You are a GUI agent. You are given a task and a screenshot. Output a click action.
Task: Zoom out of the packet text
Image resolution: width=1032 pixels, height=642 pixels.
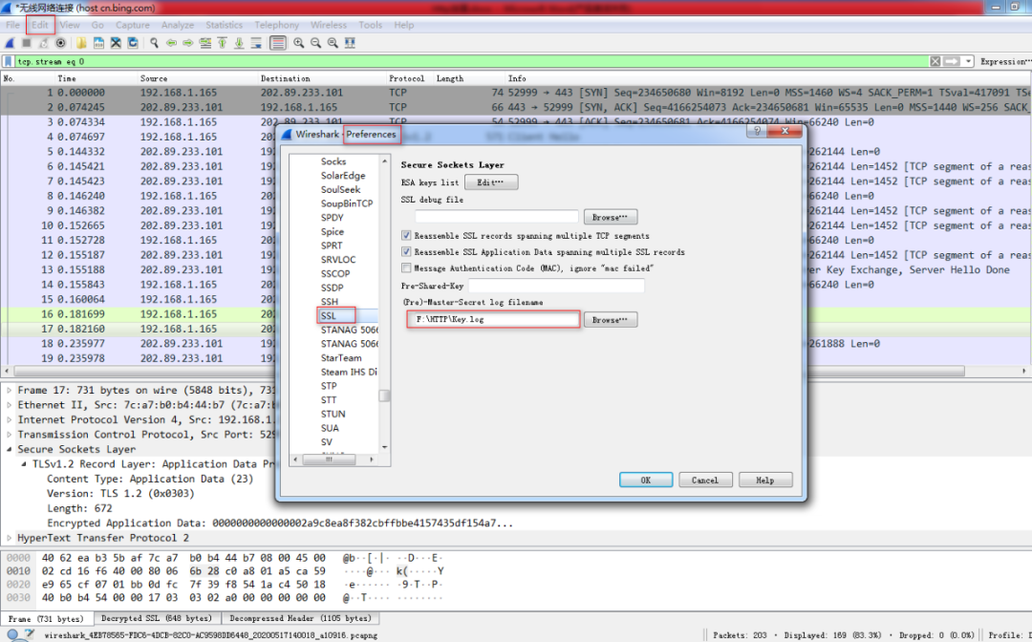pos(316,43)
